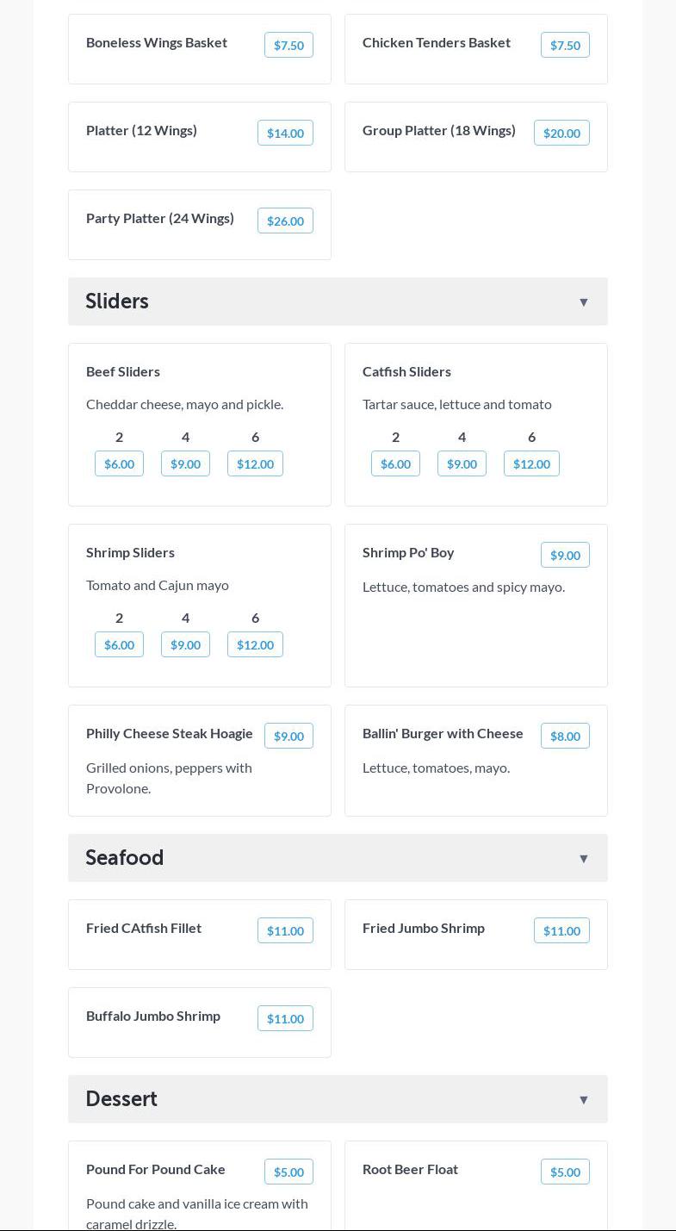Order Party Platter (24 Wings) $26.00
This screenshot has width=676, height=1231.
[x=285, y=221]
